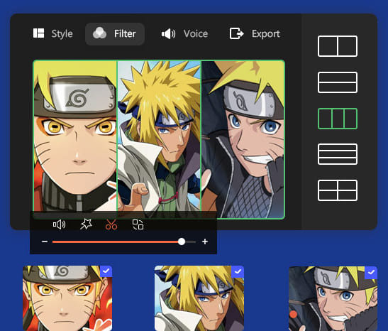
Task: Switch to the Filter tab
Action: point(115,34)
